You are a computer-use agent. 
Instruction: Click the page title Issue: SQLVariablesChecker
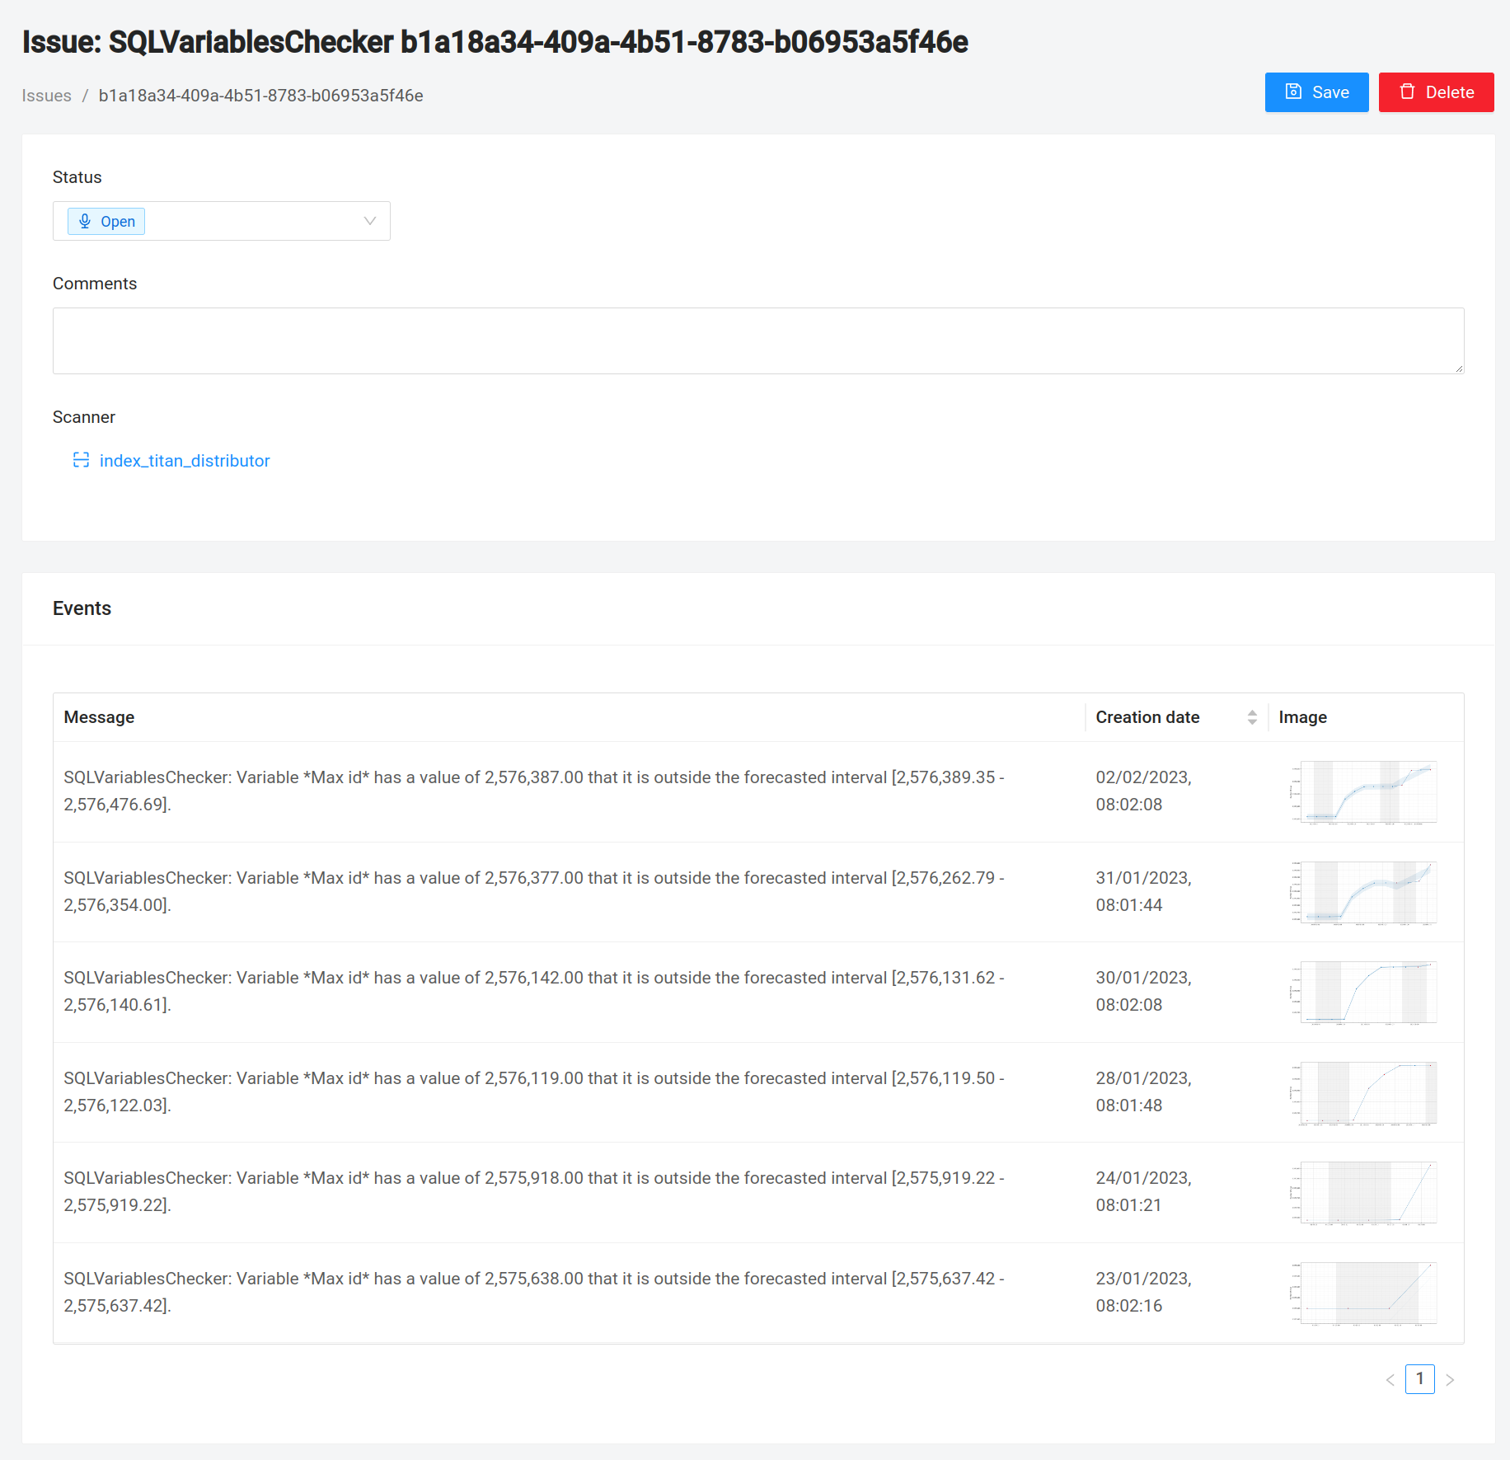click(x=495, y=42)
